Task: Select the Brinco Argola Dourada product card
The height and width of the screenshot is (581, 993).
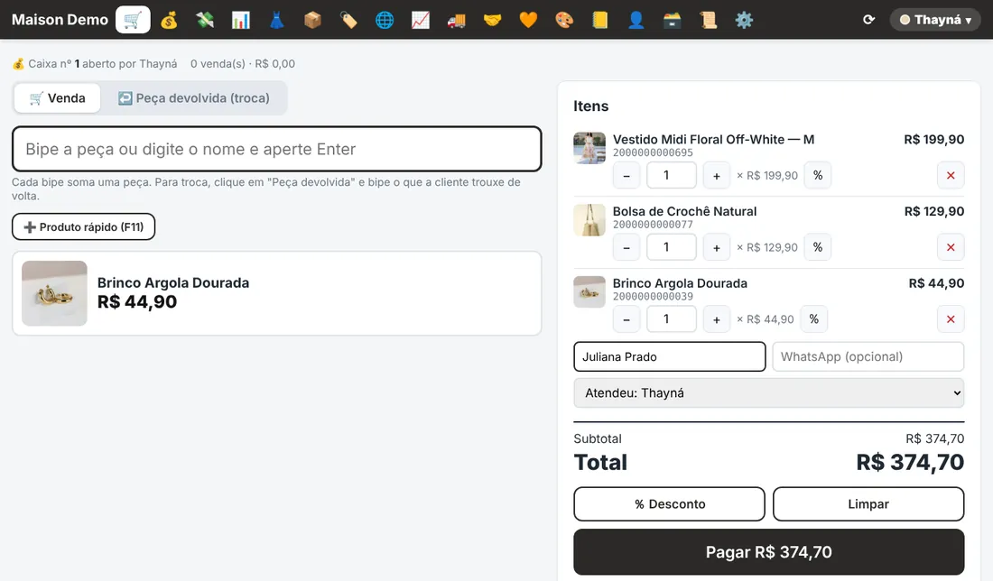Action: (x=277, y=293)
